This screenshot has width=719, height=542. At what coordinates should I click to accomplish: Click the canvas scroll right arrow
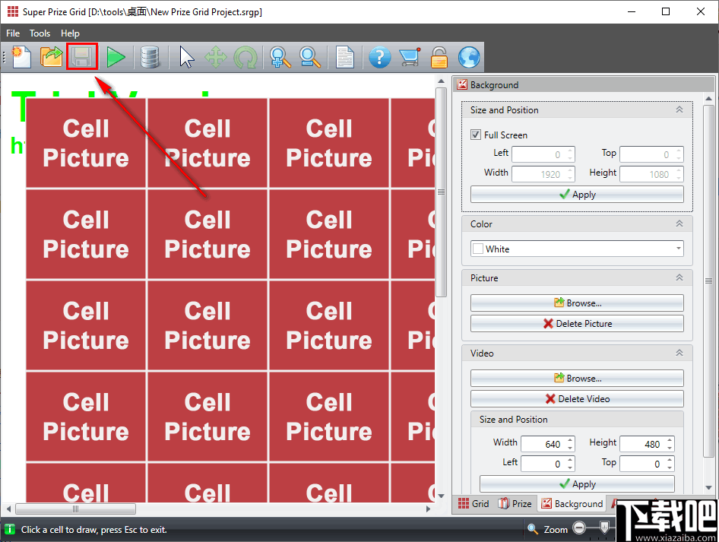428,509
